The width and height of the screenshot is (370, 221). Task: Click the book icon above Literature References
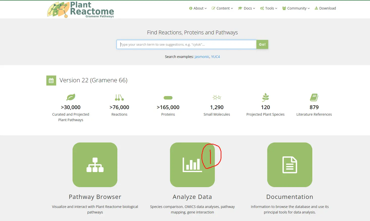[314, 97]
